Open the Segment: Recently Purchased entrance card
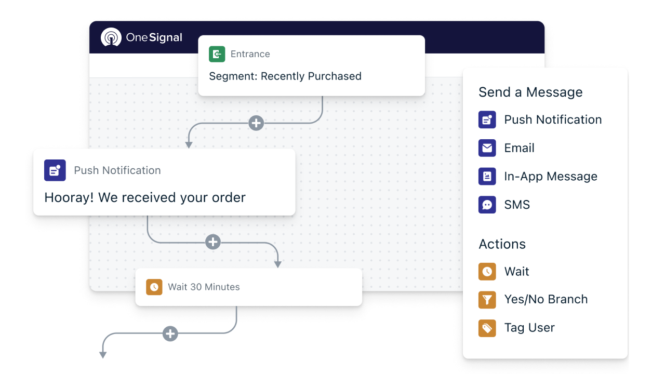665x374 pixels. (311, 65)
